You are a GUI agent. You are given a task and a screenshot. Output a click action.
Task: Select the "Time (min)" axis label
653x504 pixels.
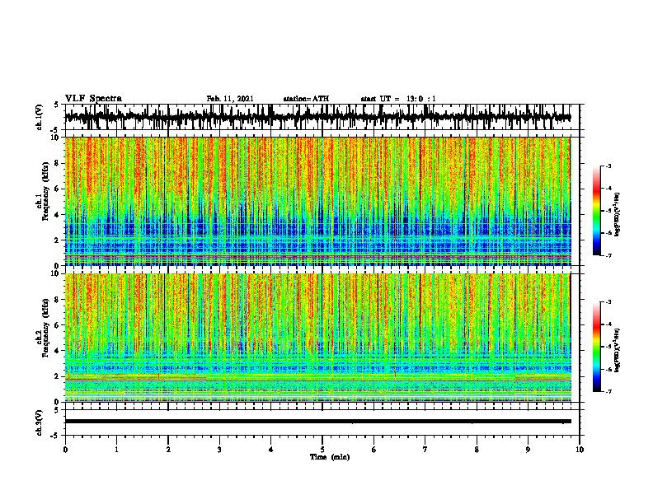[x=330, y=457]
